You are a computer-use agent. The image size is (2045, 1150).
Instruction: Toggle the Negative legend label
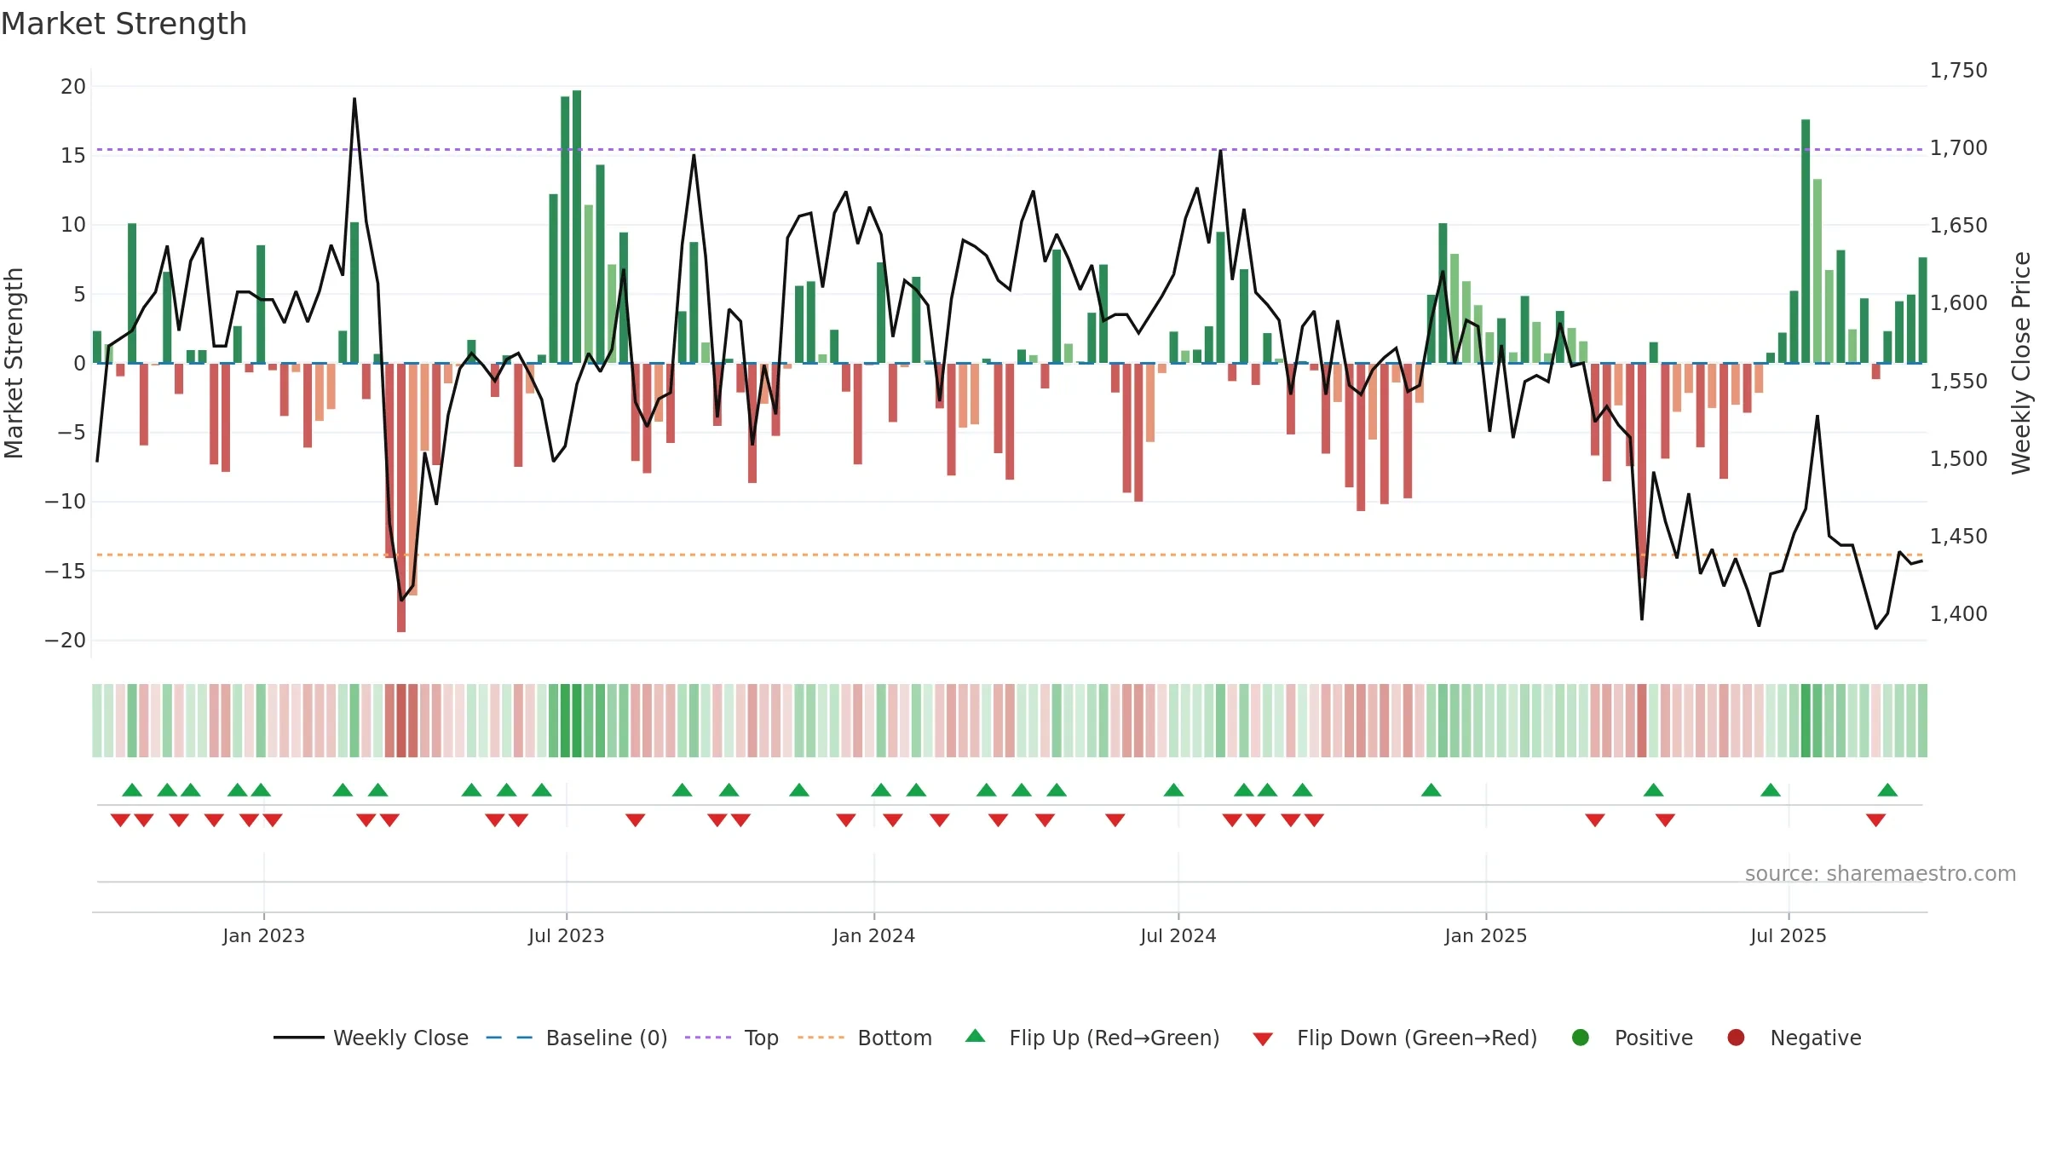(1816, 1038)
